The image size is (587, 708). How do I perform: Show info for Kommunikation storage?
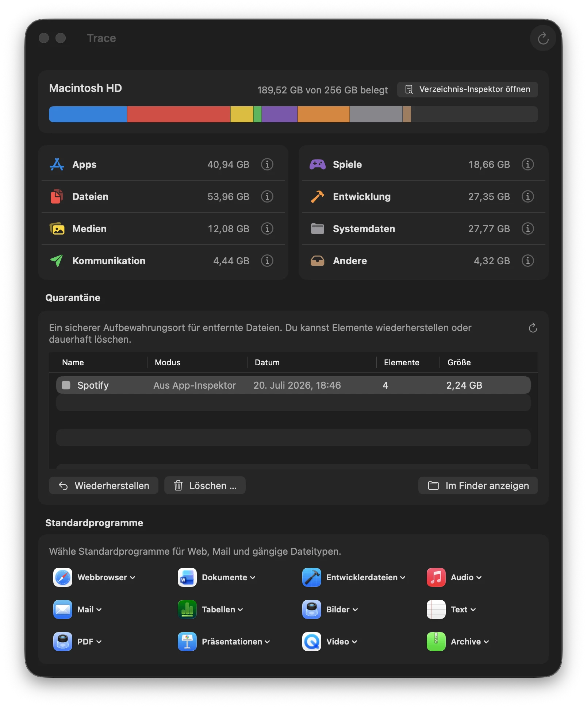coord(267,261)
